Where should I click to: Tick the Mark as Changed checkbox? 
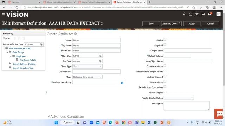coord(165,76)
